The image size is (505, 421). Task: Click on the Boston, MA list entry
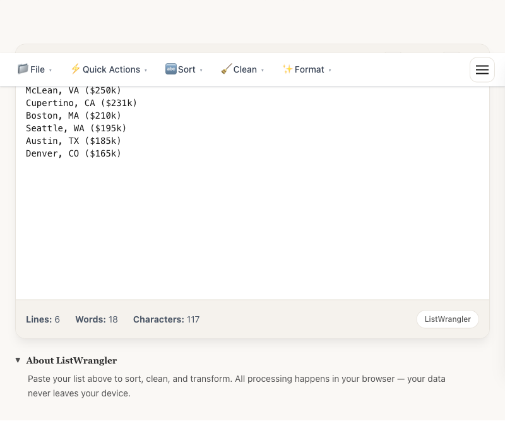coord(73,116)
